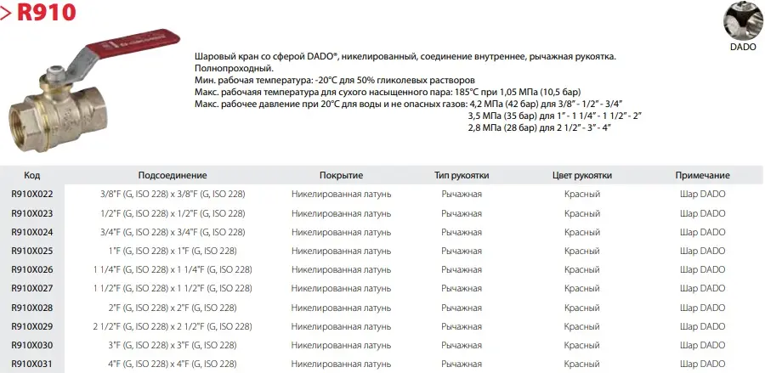
Task: Click the Код column header
Action: click(32, 175)
